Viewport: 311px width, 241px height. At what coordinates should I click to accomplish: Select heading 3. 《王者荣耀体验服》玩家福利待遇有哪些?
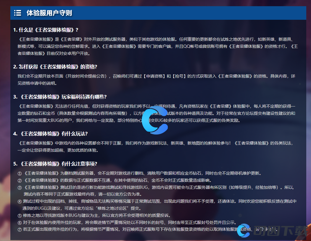(60, 97)
